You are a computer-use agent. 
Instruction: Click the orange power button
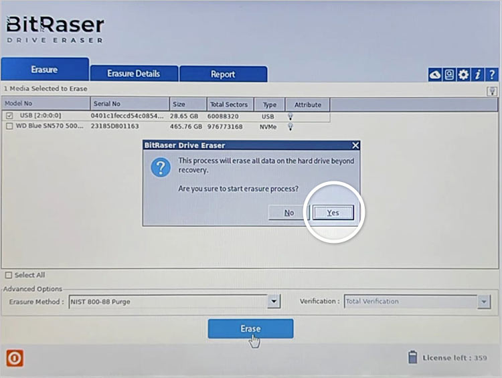click(x=15, y=358)
